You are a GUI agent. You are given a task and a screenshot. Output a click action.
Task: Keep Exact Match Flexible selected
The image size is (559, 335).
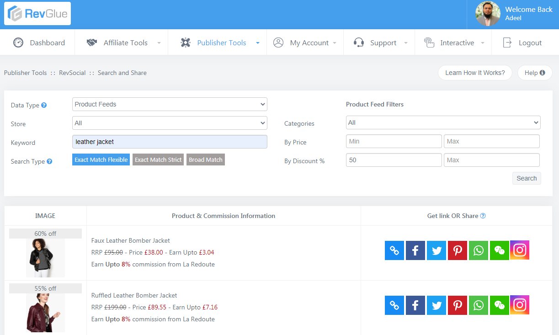click(101, 160)
